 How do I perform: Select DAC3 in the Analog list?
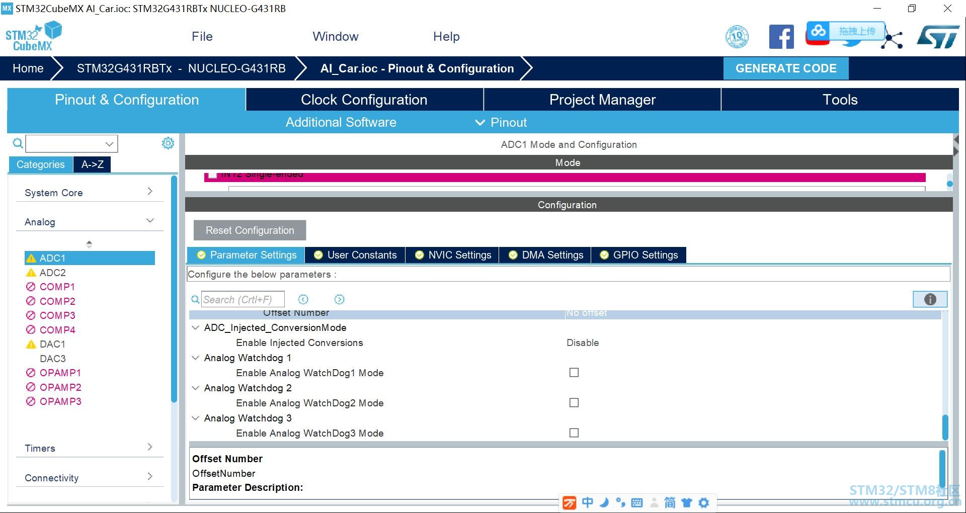tap(53, 359)
